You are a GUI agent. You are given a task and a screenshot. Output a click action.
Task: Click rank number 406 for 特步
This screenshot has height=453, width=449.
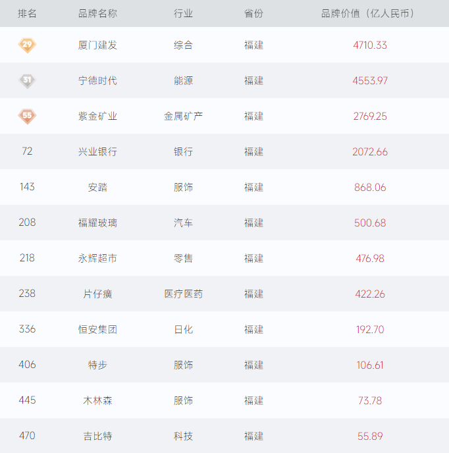click(x=27, y=365)
